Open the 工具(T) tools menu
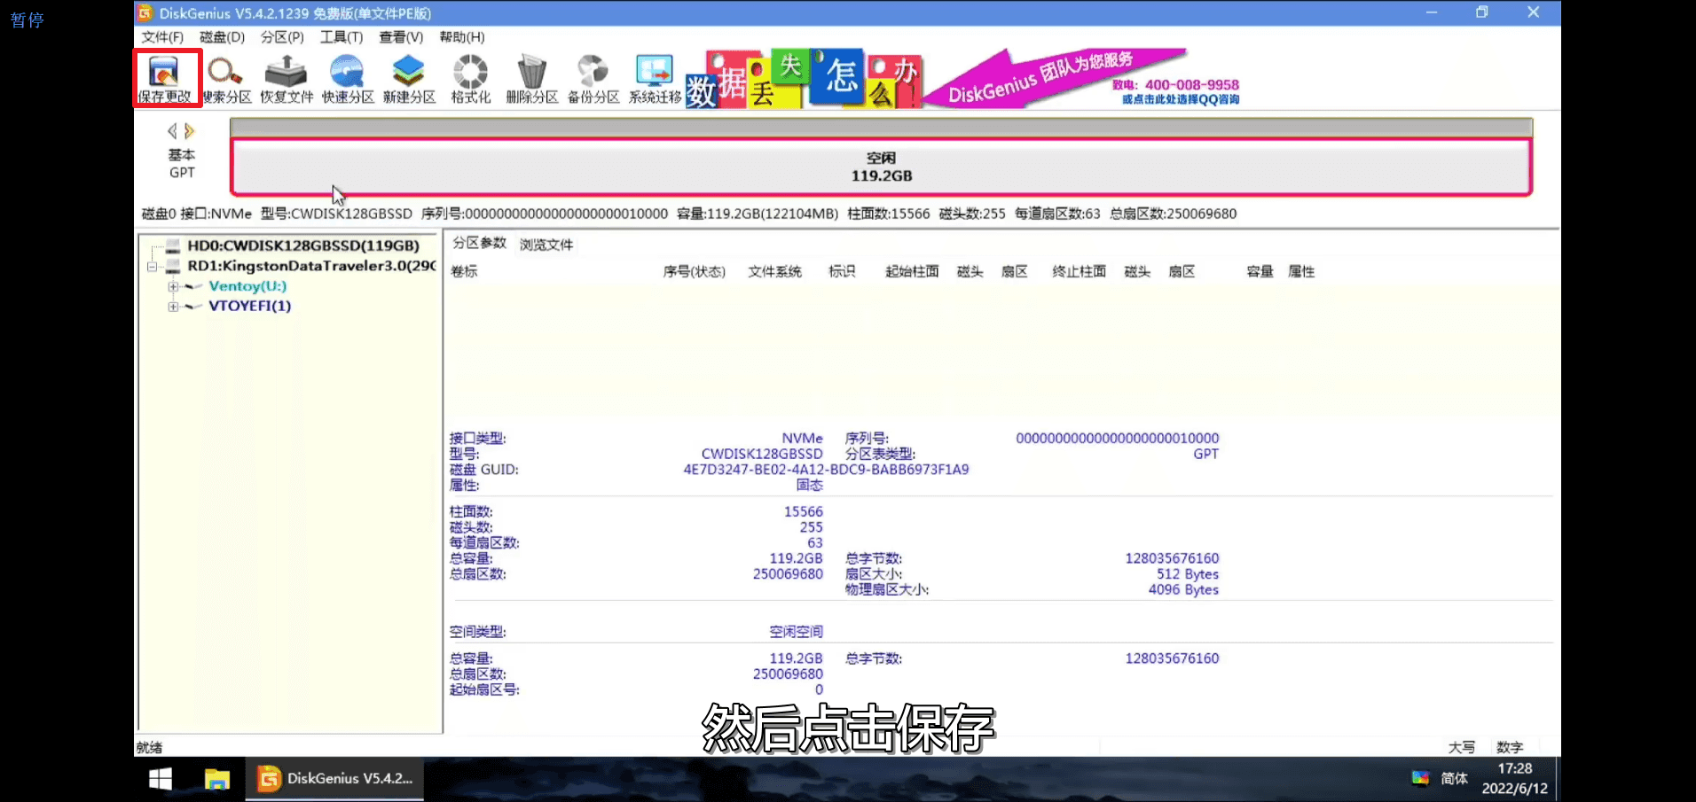The width and height of the screenshot is (1696, 802). (342, 37)
